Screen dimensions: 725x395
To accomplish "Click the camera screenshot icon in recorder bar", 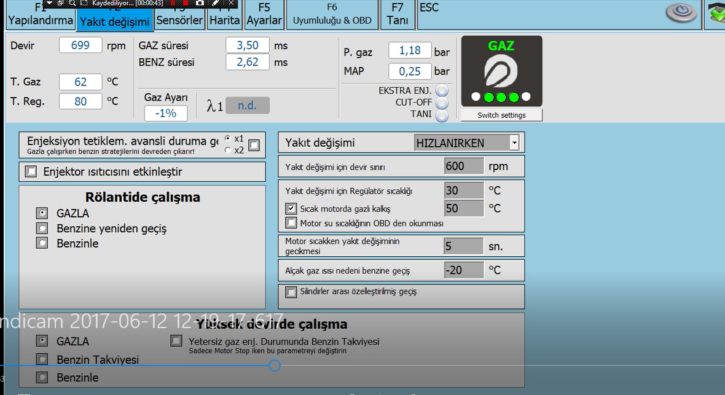I will pyautogui.click(x=200, y=3).
